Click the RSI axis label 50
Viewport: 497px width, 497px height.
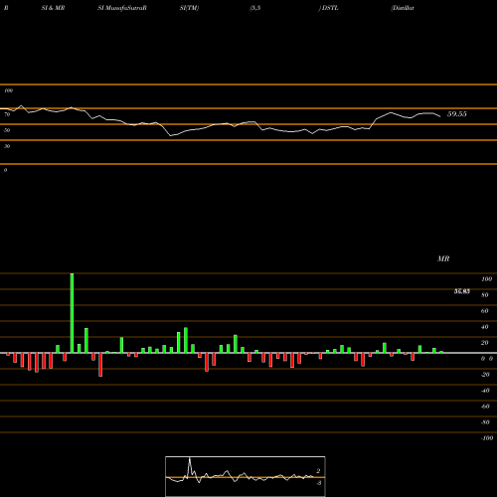pos(7,130)
